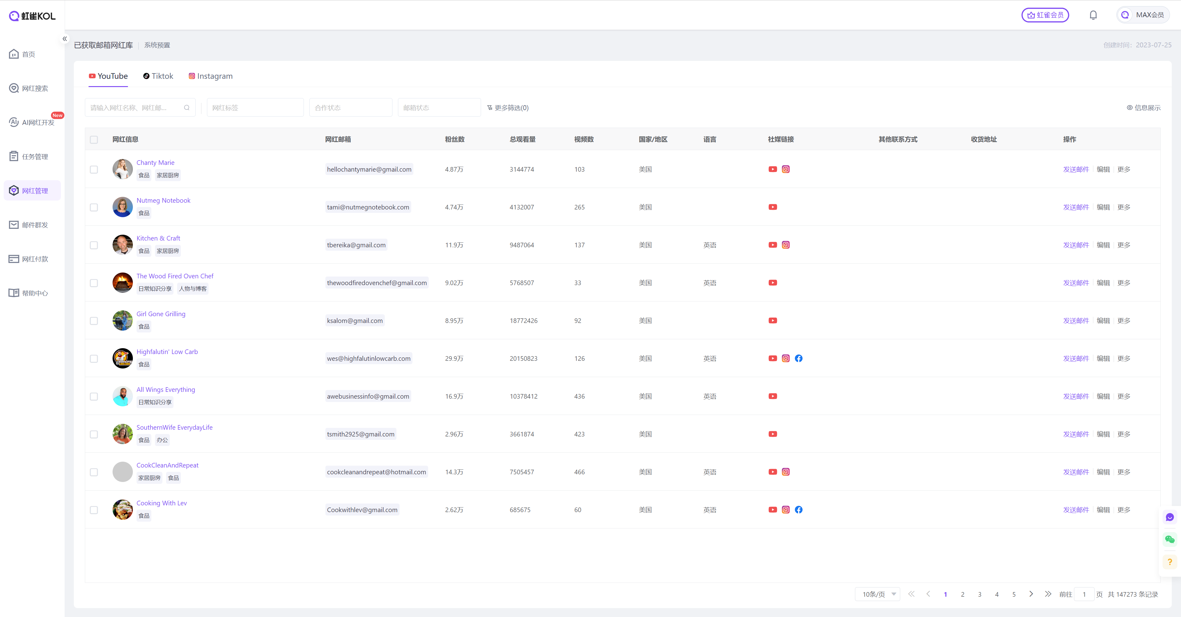Select the Nutmeg Notebook row checkbox
The height and width of the screenshot is (617, 1181).
pyautogui.click(x=94, y=207)
